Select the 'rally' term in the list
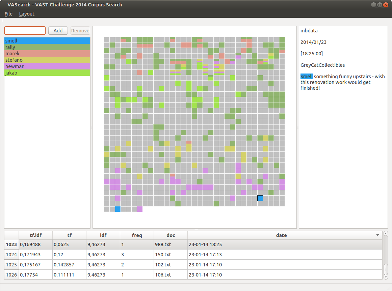Viewport: 392px width, 291px height. tap(47, 47)
